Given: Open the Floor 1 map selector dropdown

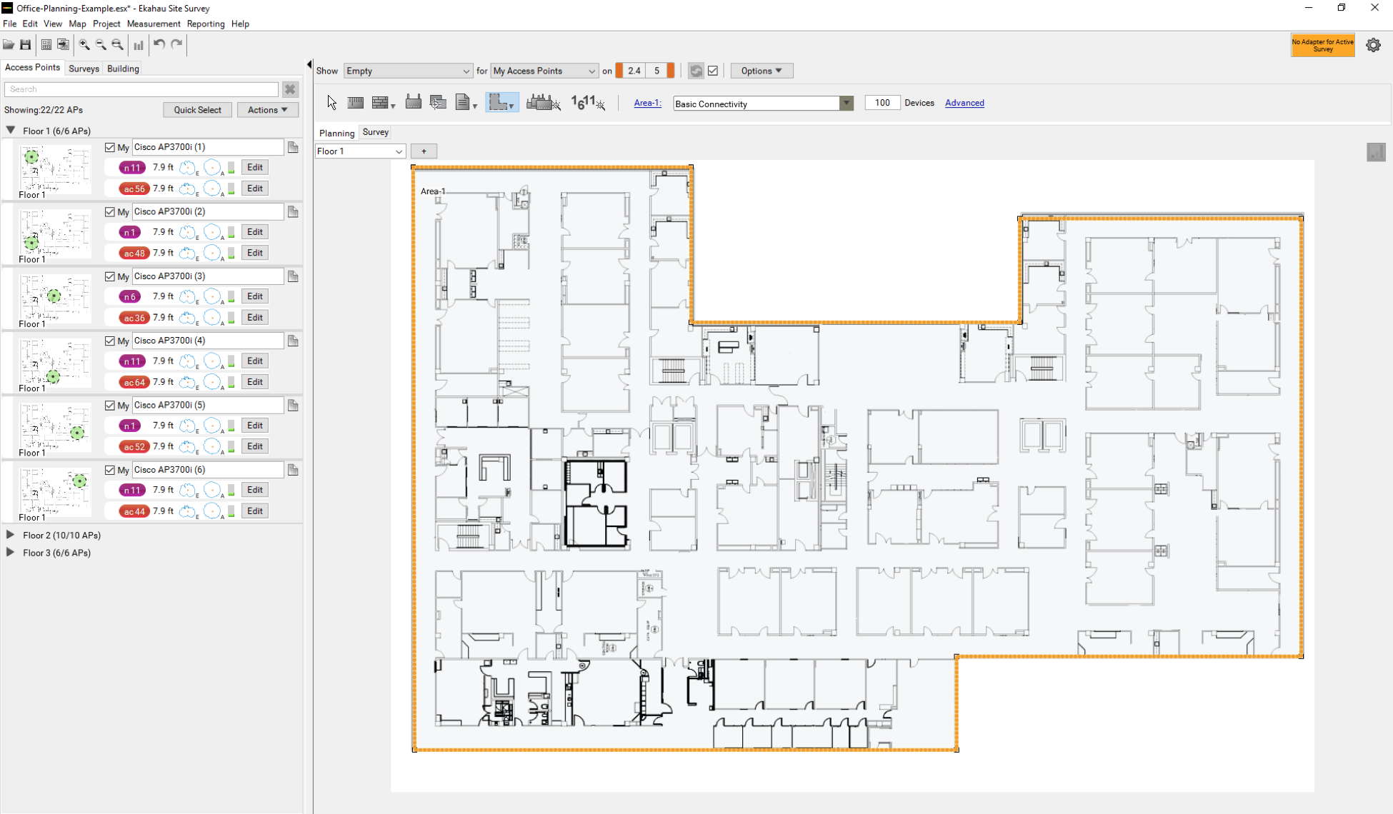Looking at the screenshot, I should [x=360, y=151].
